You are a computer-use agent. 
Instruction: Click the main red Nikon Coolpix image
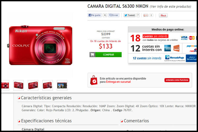point(40,45)
